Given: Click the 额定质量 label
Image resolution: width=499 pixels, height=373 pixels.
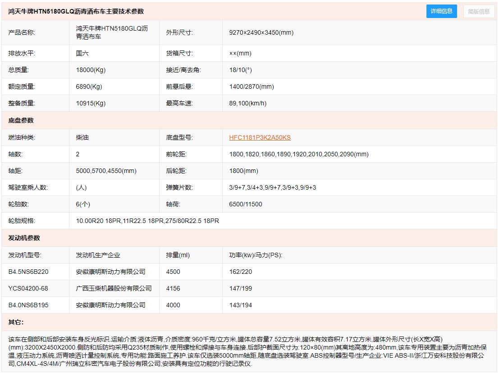Looking at the screenshot, I should click(22, 86).
